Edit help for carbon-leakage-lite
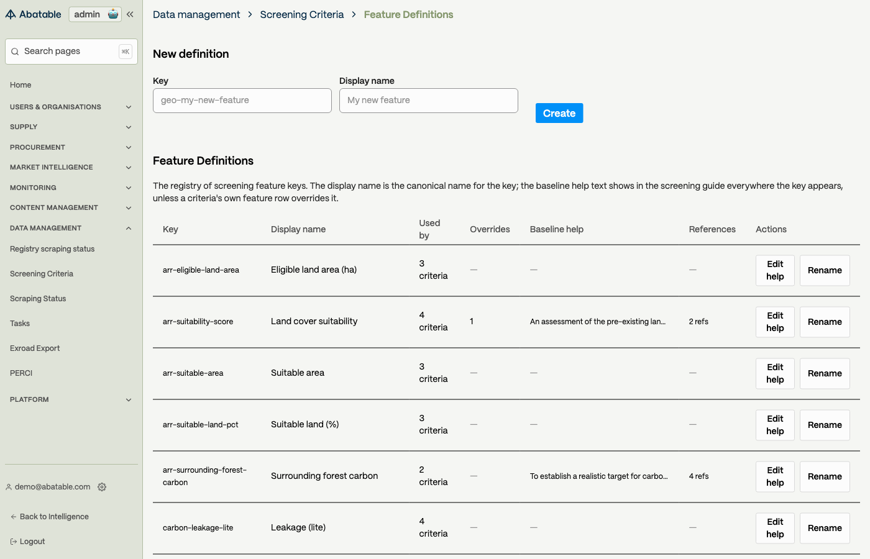Viewport: 870px width, 559px height. click(x=775, y=528)
